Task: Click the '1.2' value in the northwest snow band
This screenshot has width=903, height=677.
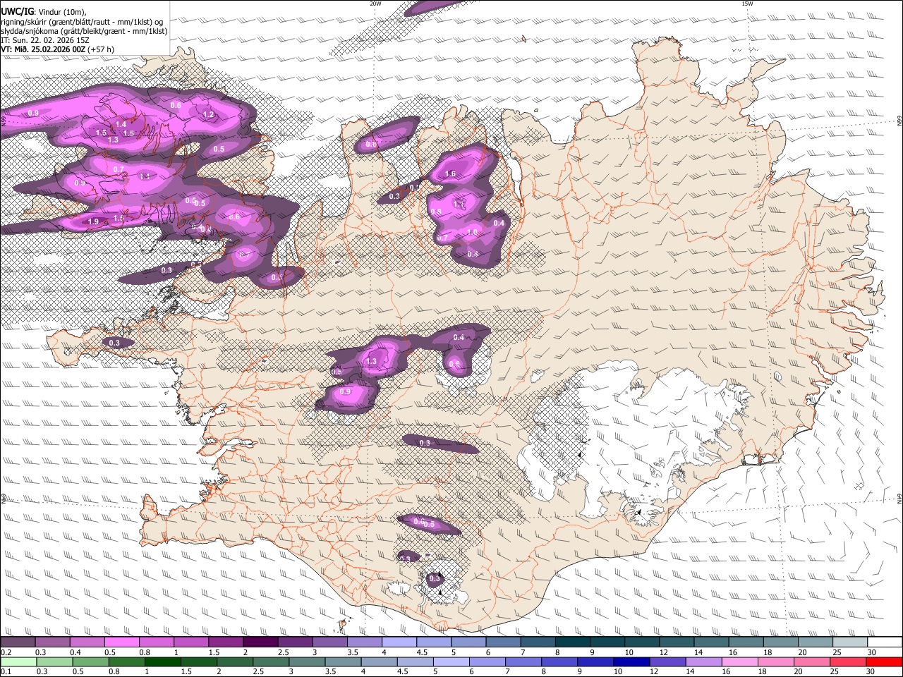Action: (x=208, y=114)
